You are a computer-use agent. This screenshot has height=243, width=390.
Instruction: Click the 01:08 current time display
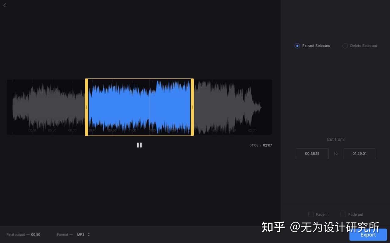coord(254,145)
